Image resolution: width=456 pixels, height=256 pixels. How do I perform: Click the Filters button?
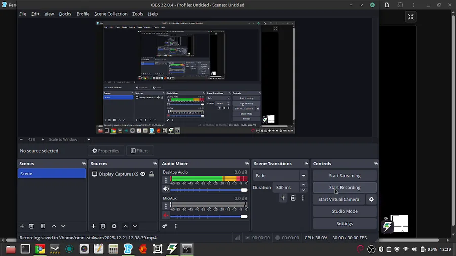pyautogui.click(x=140, y=151)
